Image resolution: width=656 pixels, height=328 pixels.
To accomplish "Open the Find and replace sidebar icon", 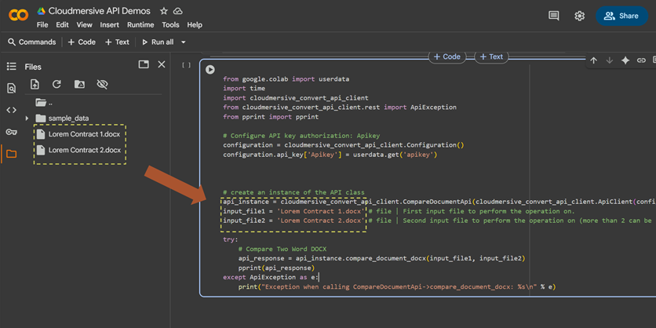I will coord(11,88).
